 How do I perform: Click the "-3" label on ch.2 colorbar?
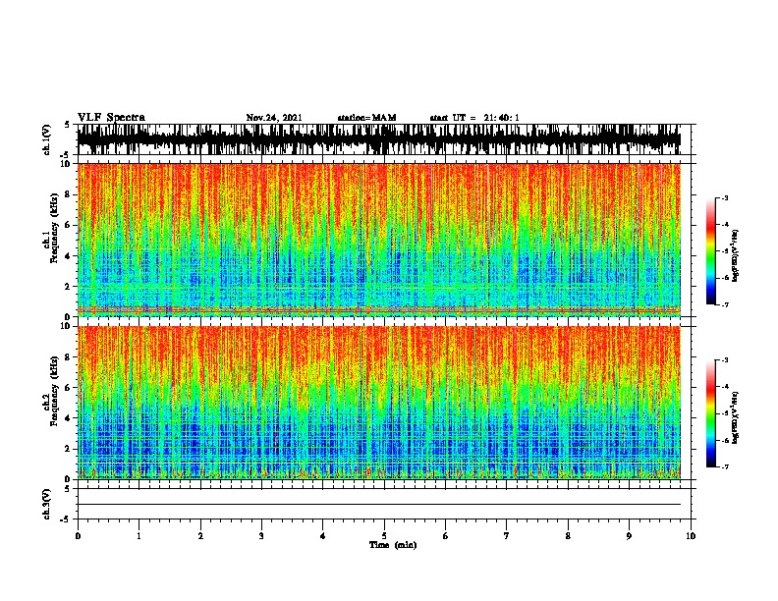click(x=725, y=360)
